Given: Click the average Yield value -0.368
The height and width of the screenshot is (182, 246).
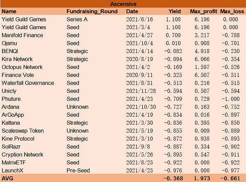Looking at the screenshot, I should 173,178.
